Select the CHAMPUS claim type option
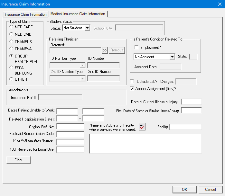Viewport: 225px width, 196px height. point(12,41)
